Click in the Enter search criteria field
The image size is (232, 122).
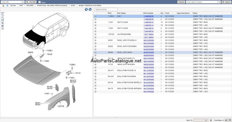[x=202, y=2]
